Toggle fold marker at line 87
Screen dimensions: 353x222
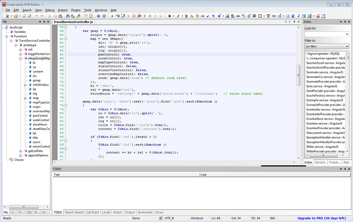coord(65,140)
